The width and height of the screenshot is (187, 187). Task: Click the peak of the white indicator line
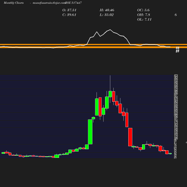tap(110, 30)
